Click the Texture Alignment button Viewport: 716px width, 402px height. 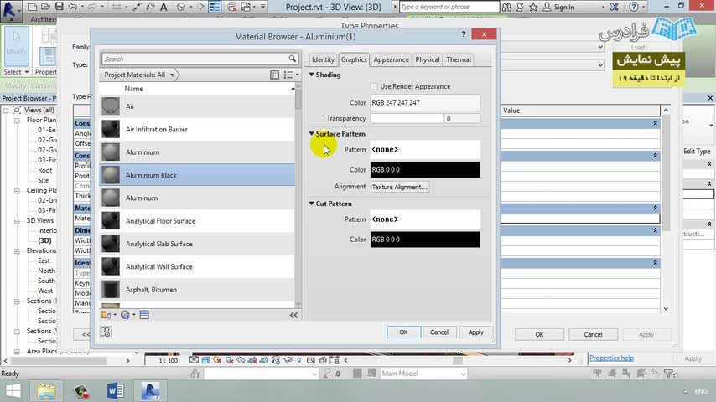click(x=400, y=187)
